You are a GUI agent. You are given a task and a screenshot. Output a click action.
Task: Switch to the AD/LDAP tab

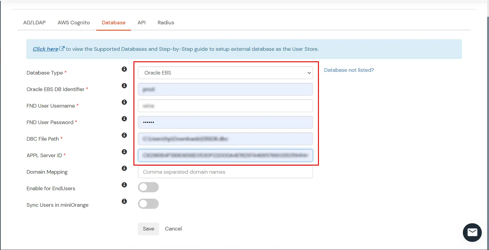(34, 23)
